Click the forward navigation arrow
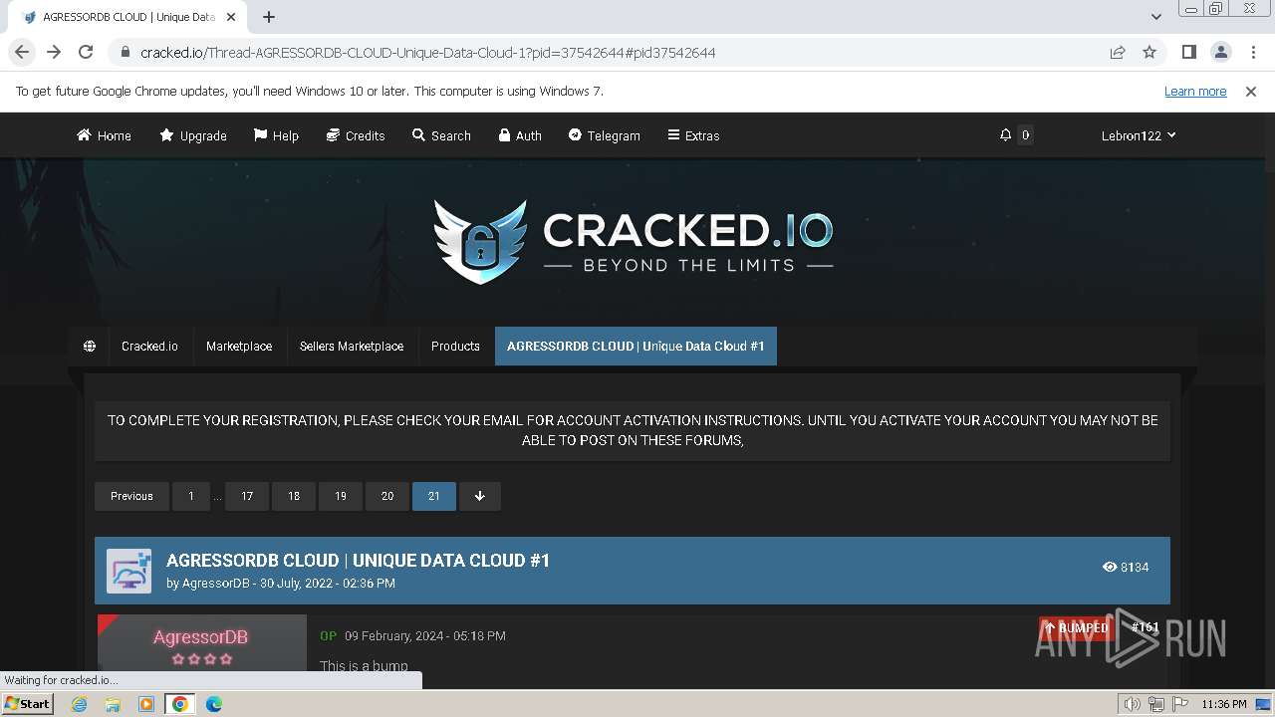Image resolution: width=1275 pixels, height=717 pixels. (54, 52)
